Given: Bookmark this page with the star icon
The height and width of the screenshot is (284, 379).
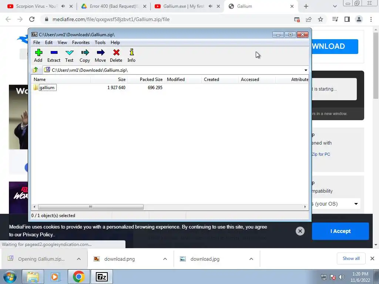Looking at the screenshot, I should pyautogui.click(x=321, y=19).
